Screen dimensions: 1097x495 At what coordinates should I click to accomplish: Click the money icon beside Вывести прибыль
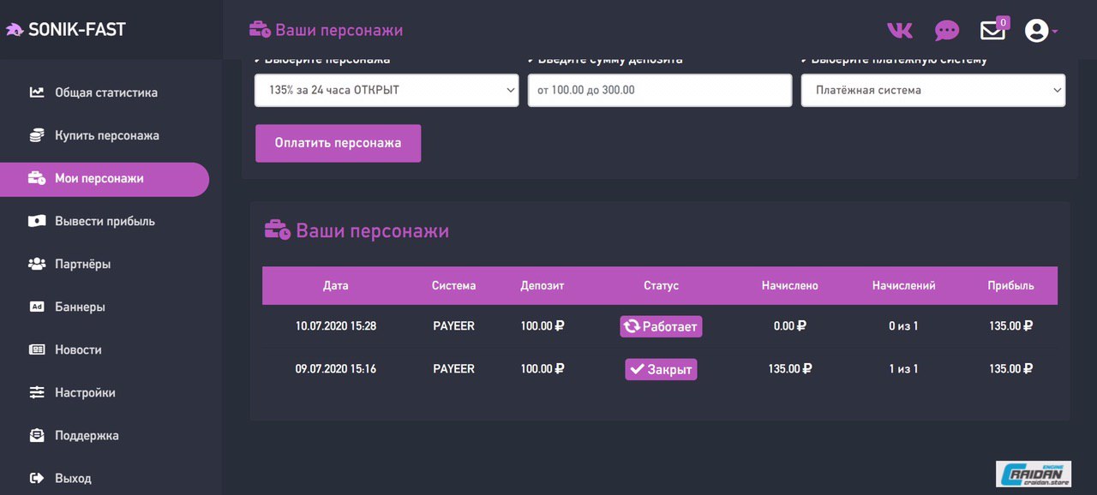pyautogui.click(x=37, y=221)
